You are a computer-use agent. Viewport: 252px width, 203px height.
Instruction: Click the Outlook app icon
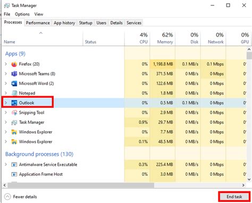click(14, 103)
